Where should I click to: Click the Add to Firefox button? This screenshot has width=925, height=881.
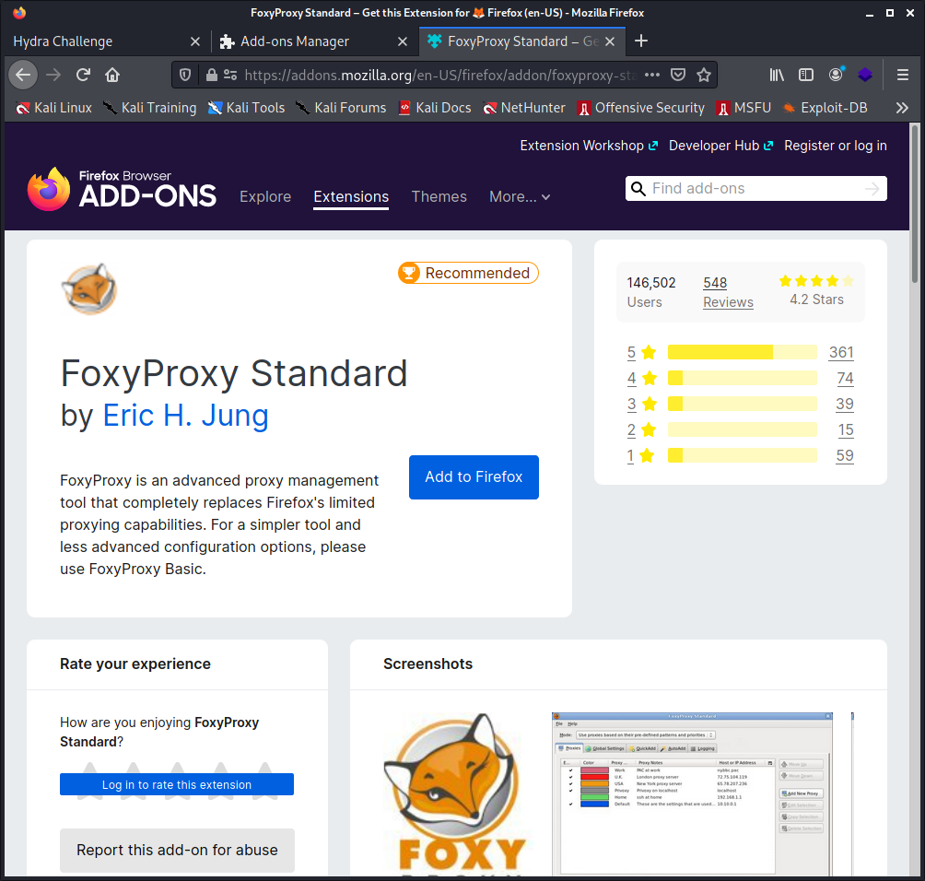(x=474, y=476)
